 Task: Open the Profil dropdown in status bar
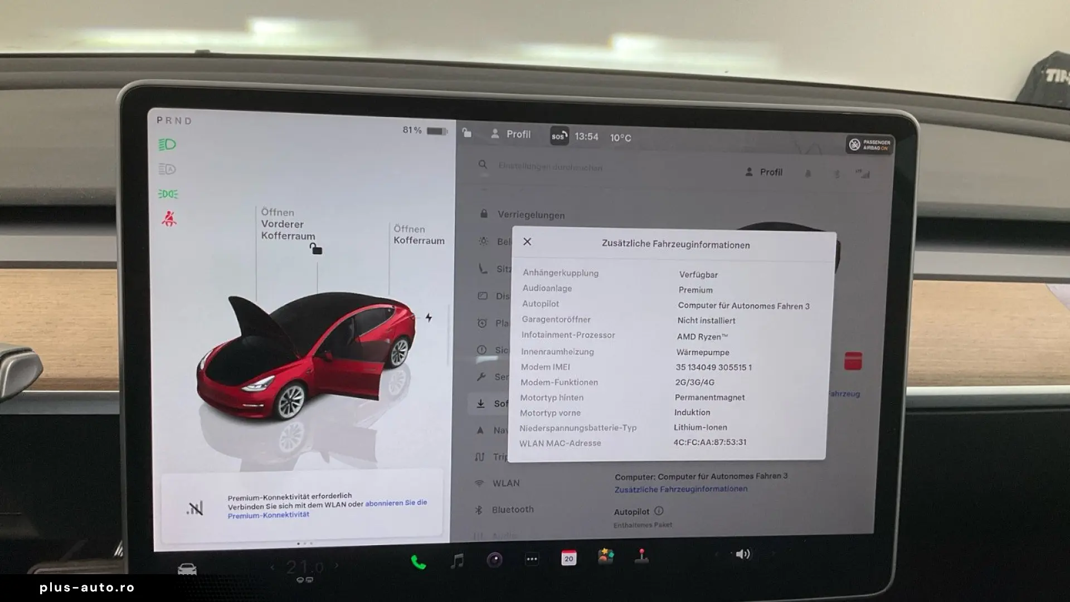(x=511, y=134)
